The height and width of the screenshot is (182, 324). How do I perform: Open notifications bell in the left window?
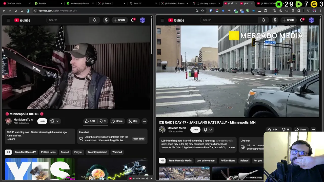[133, 20]
